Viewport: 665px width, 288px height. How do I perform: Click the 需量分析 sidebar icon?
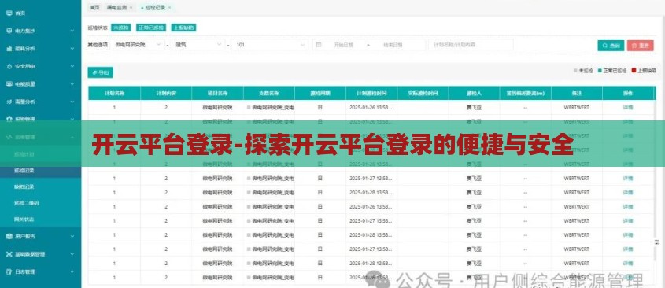pyautogui.click(x=9, y=102)
